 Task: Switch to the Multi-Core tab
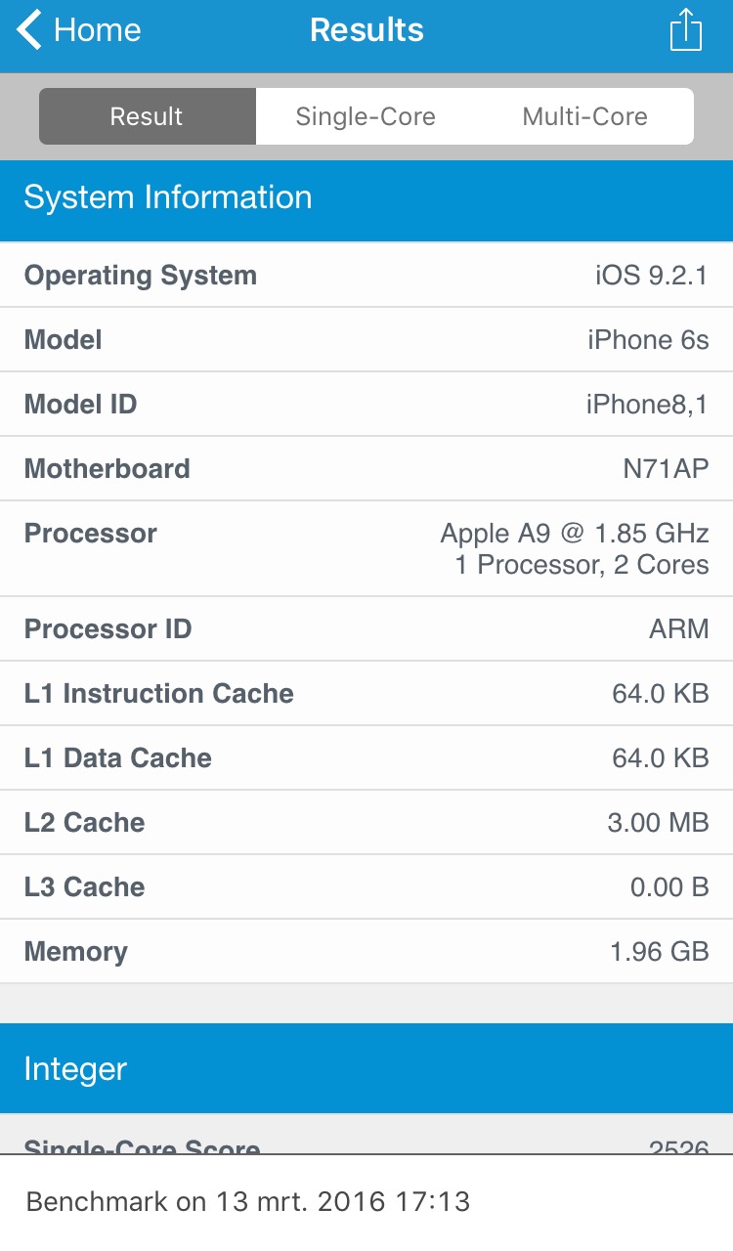[x=584, y=116]
